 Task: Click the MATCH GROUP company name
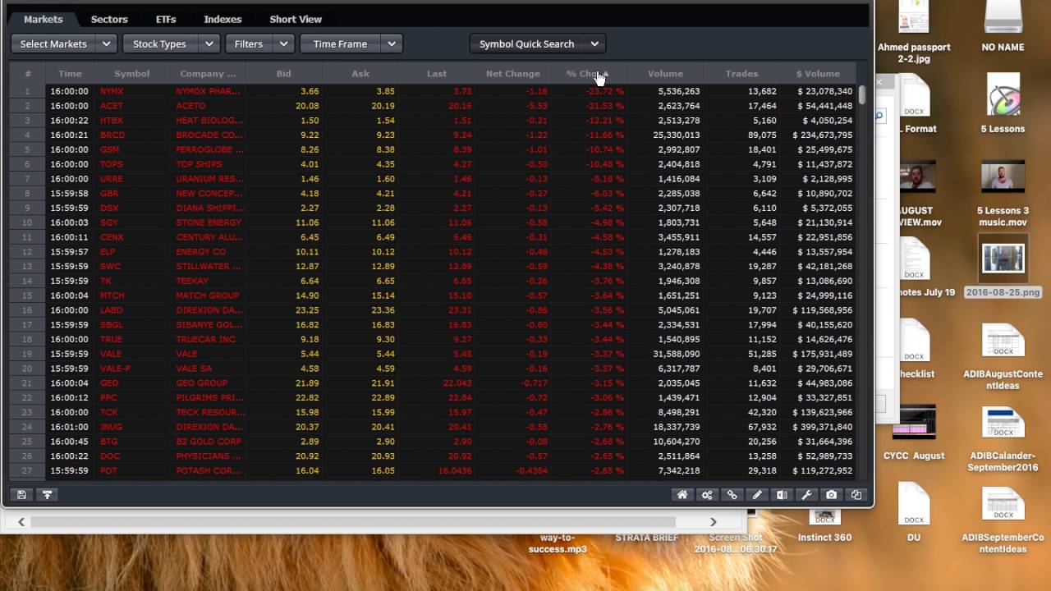208,295
